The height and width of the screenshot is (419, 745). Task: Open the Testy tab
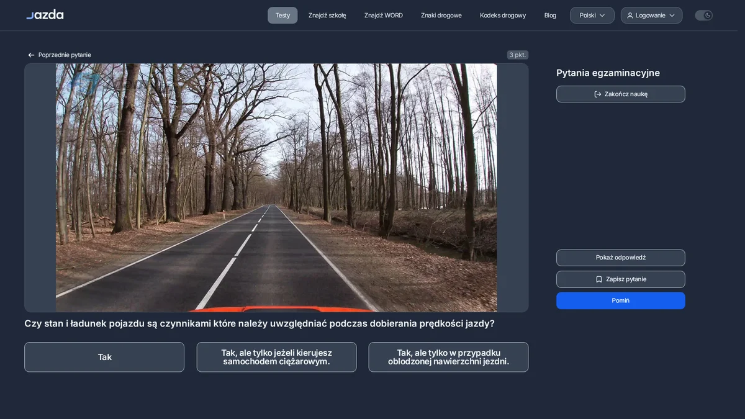pos(282,16)
